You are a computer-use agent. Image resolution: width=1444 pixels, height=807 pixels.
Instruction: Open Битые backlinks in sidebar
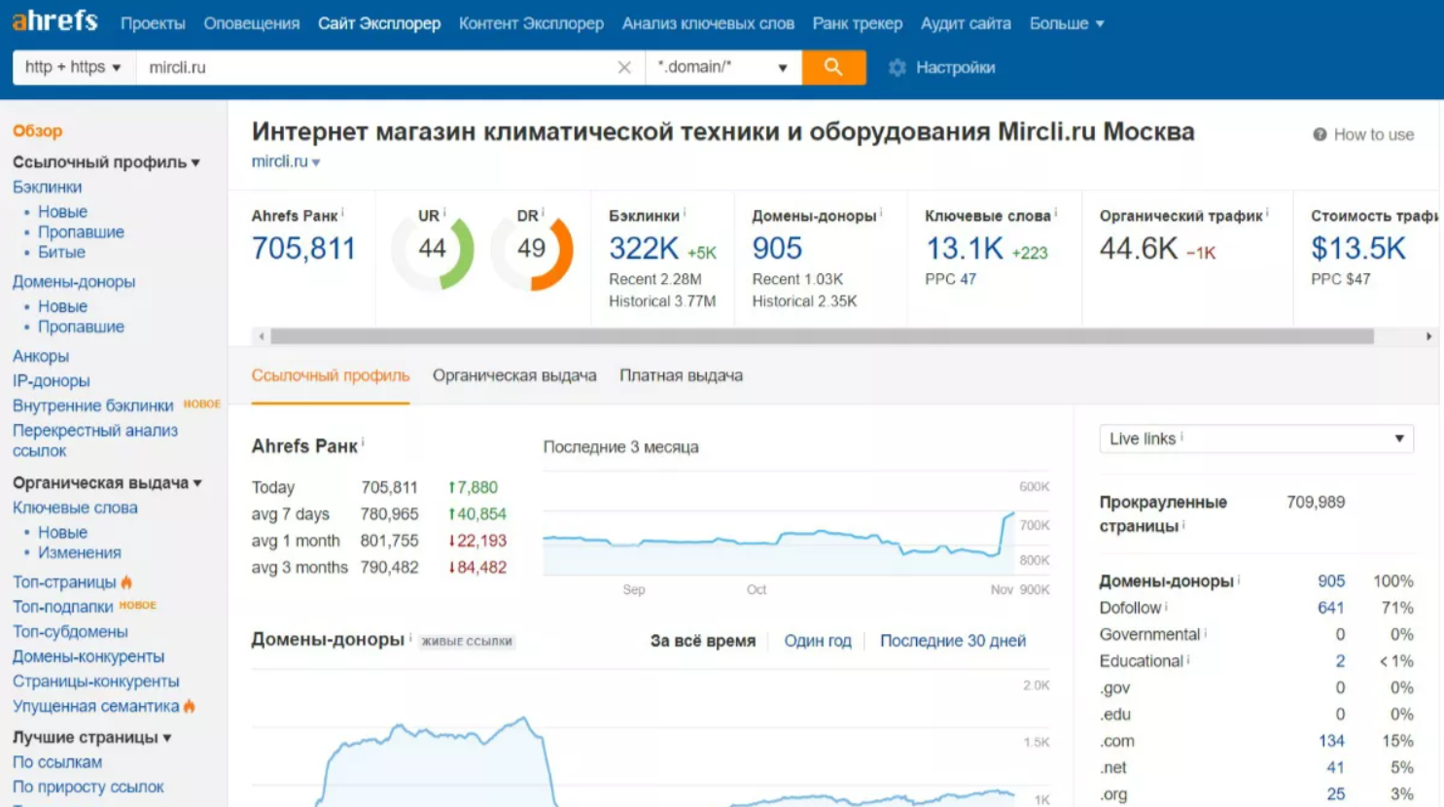coord(61,252)
